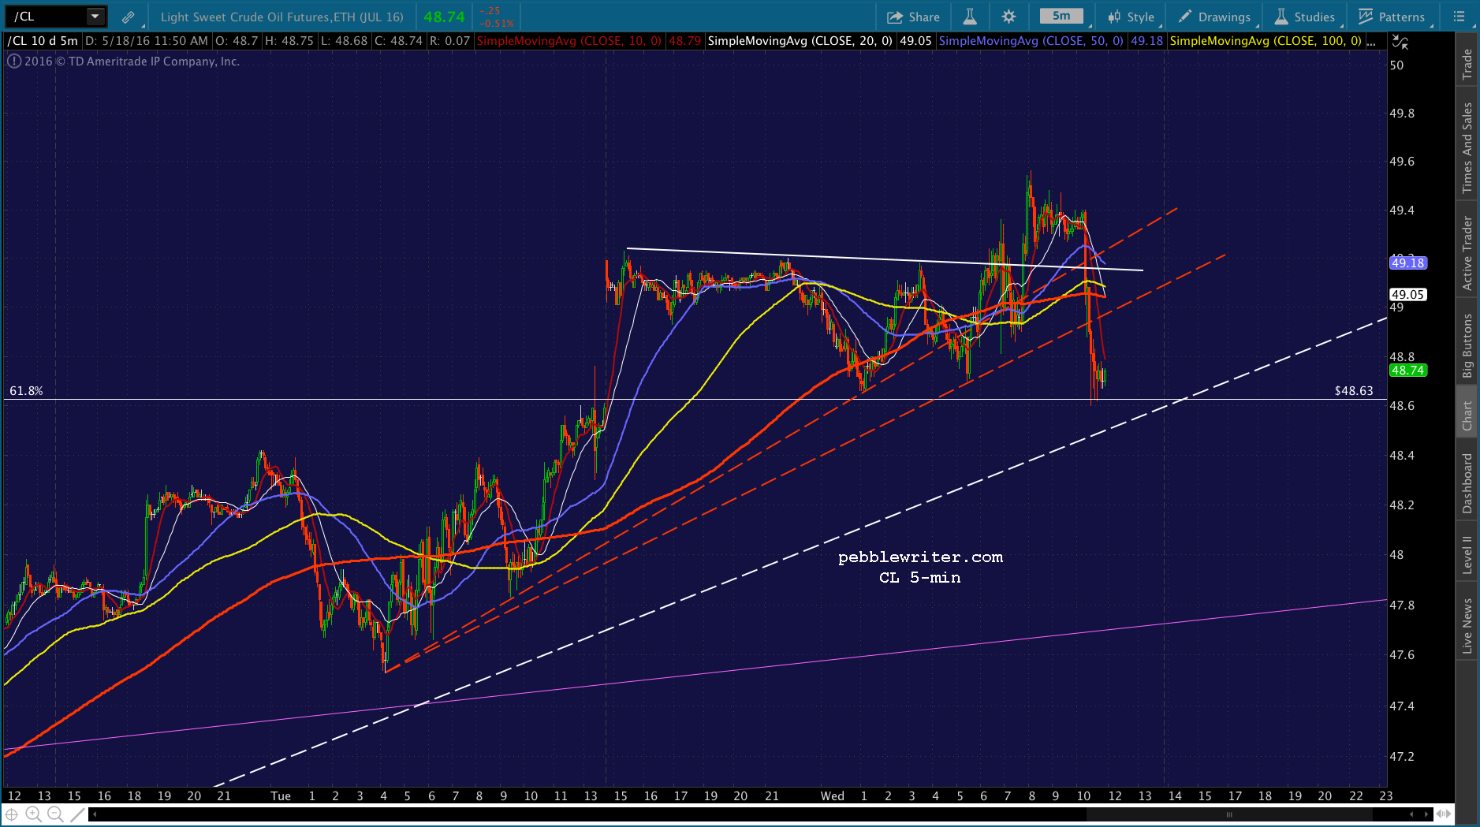This screenshot has height=827, width=1480.
Task: Click the 49.05 white price bubble
Action: 1407,295
